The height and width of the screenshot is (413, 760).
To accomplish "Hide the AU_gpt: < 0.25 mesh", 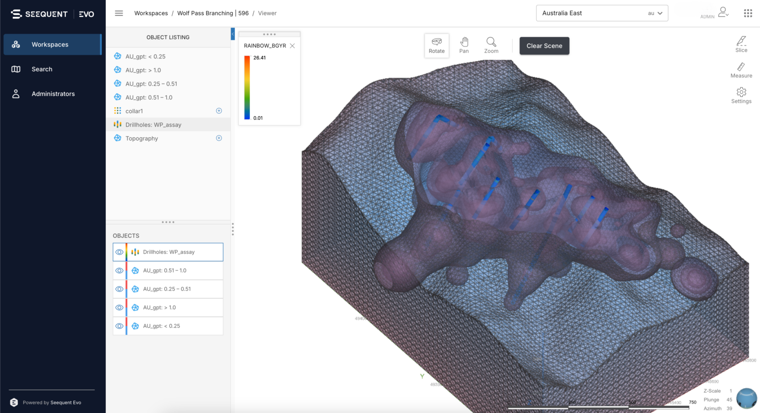I will click(119, 325).
